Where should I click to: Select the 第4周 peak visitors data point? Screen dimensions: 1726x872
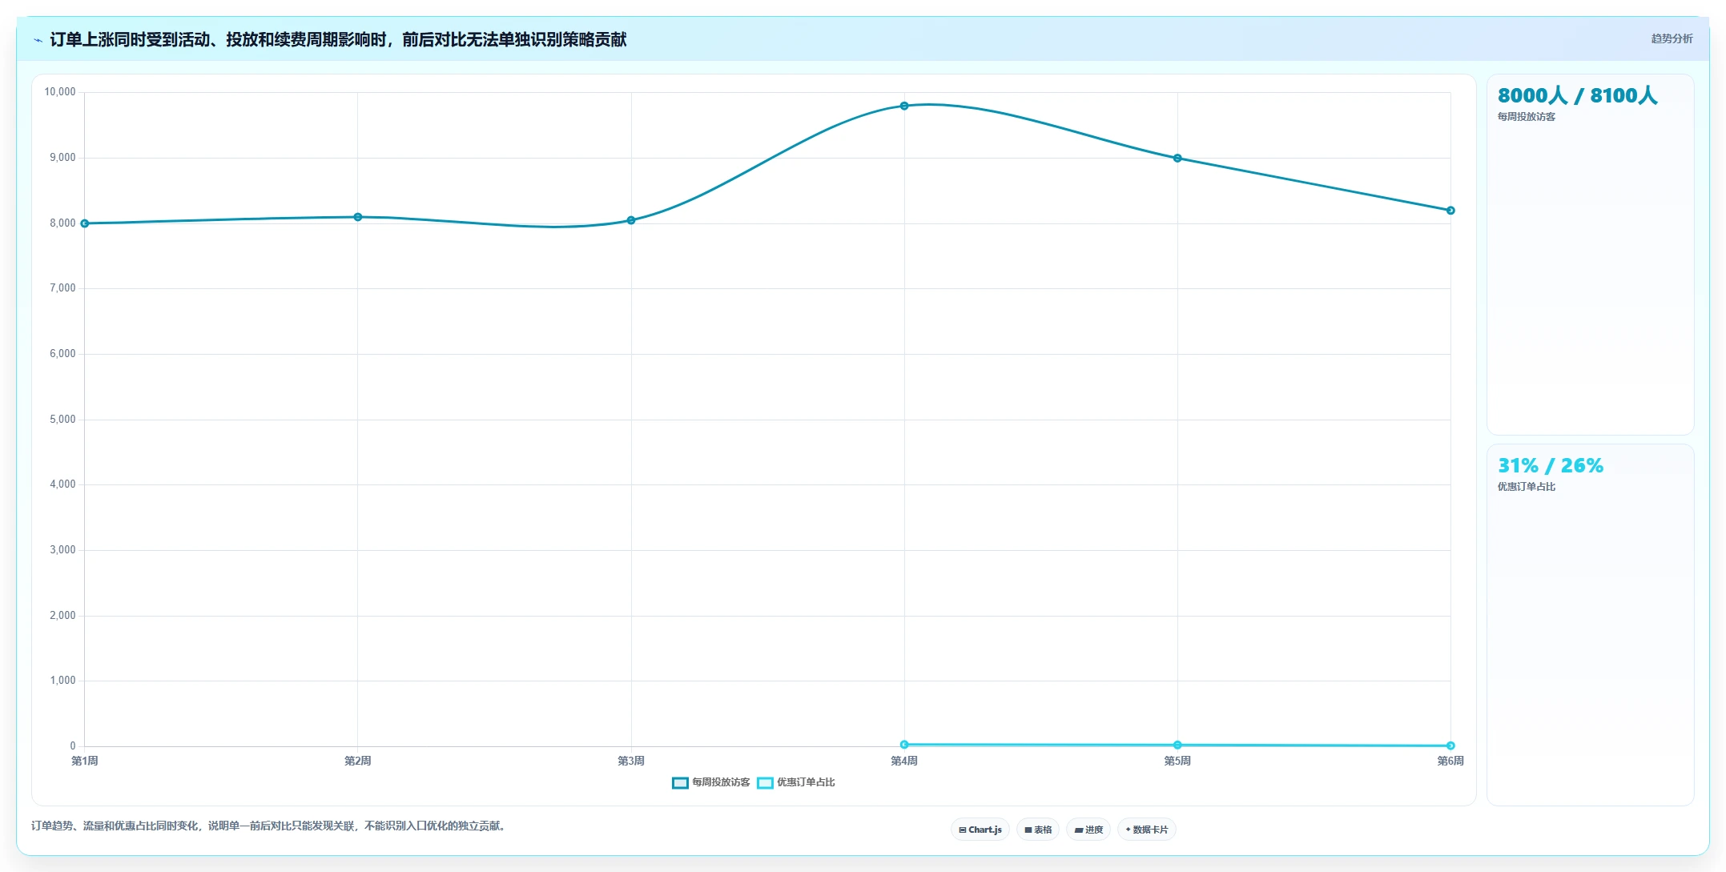(904, 106)
